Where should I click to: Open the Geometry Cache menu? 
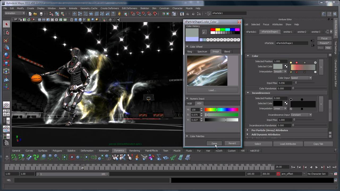click(x=89, y=8)
